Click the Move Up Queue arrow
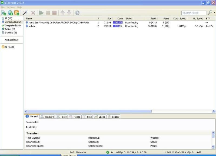Image resolution: width=216 pixels, height=156 pixels. (63, 13)
